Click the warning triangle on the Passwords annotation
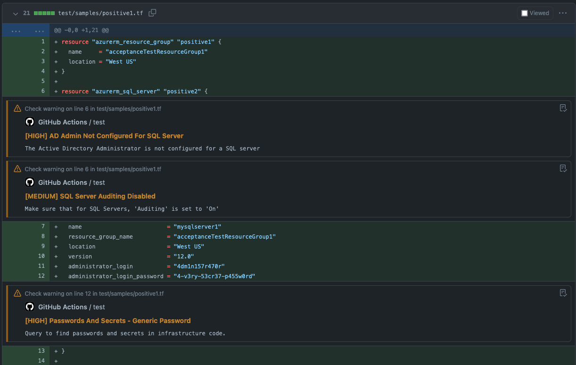576x365 pixels. tap(17, 293)
